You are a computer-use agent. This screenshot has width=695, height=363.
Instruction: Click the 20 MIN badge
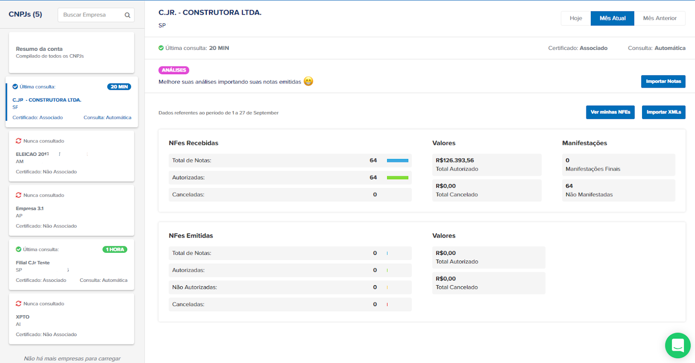[x=119, y=87]
